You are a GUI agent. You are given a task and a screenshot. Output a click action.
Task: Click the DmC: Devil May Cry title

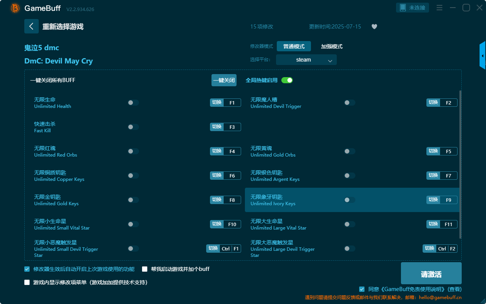[58, 61]
